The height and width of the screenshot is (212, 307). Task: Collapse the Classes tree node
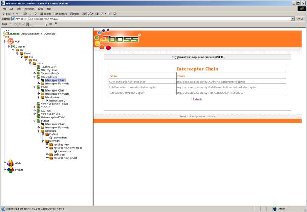[9, 46]
